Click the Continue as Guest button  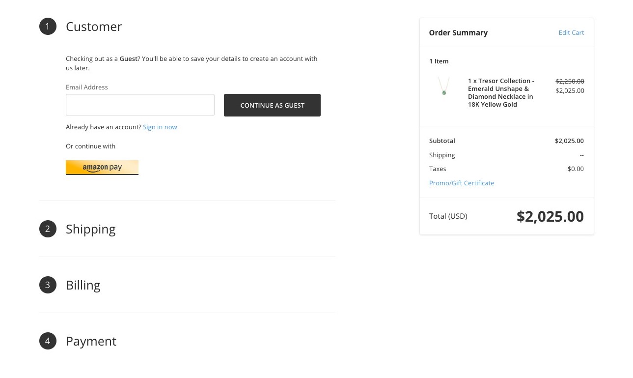click(272, 105)
